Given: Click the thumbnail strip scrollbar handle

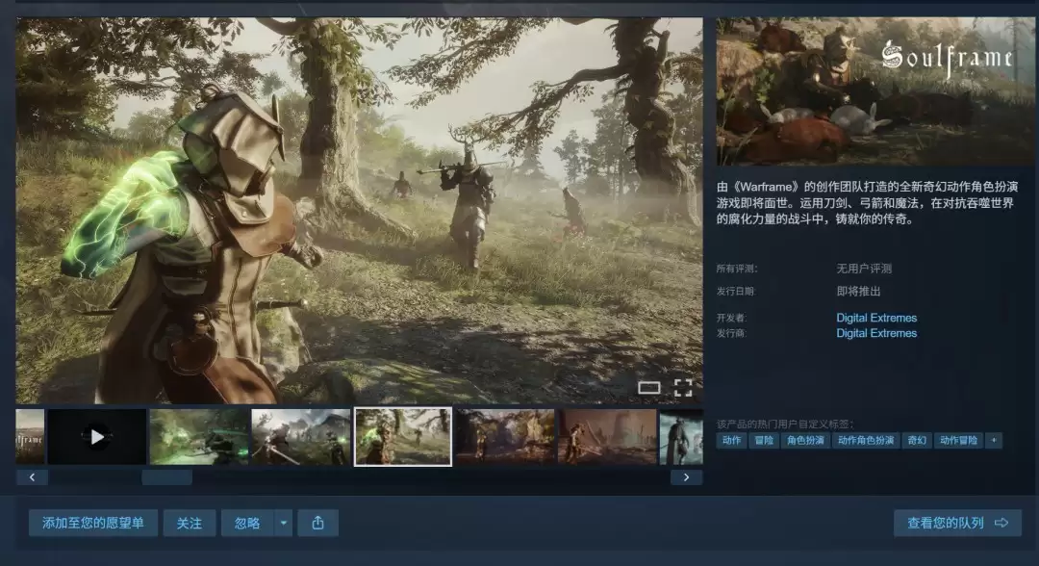Looking at the screenshot, I should click(167, 477).
